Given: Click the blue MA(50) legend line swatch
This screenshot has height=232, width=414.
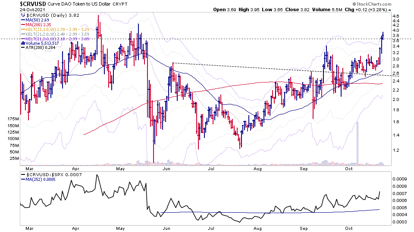Looking at the screenshot, I should tap(23, 20).
